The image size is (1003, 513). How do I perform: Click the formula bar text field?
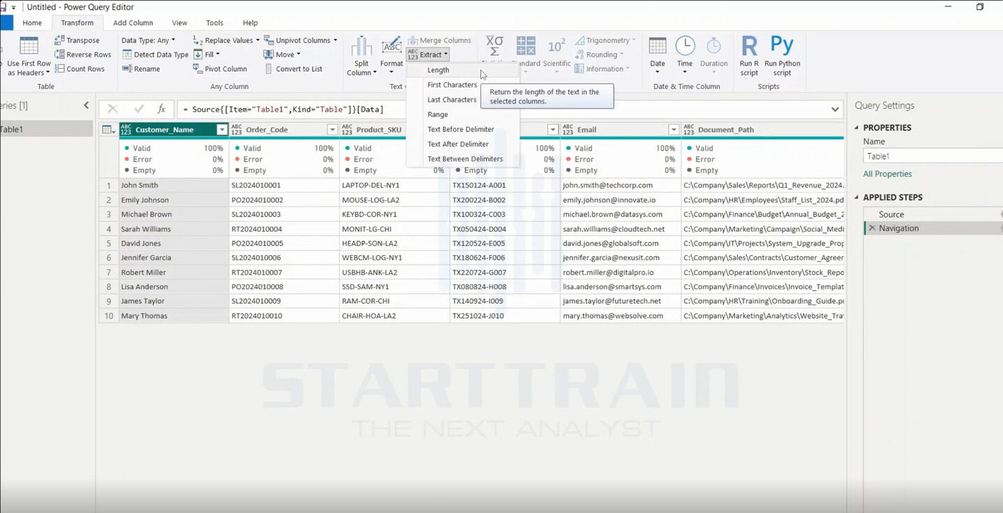coord(503,109)
